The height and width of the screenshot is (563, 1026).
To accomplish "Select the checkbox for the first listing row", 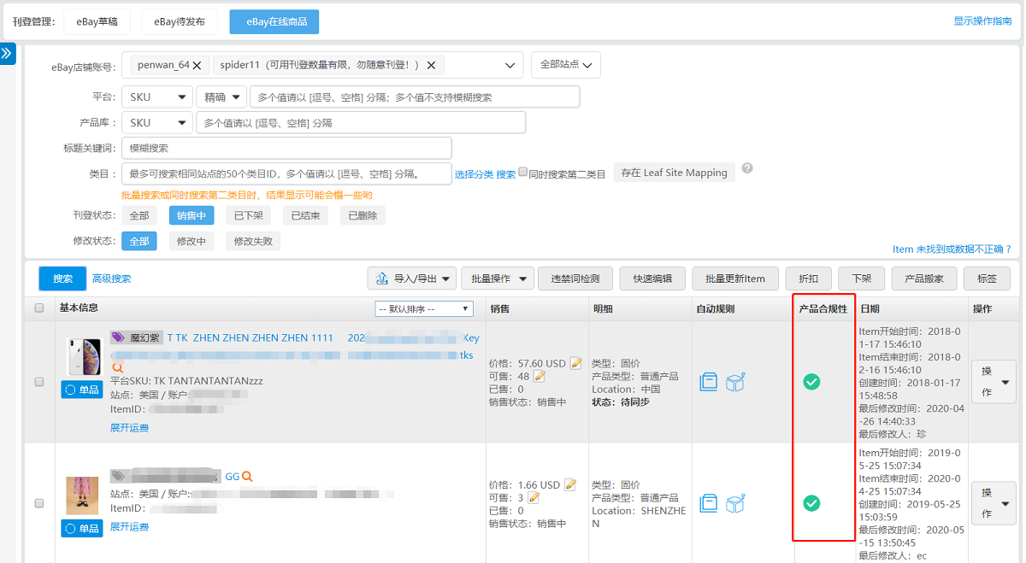I will [38, 382].
